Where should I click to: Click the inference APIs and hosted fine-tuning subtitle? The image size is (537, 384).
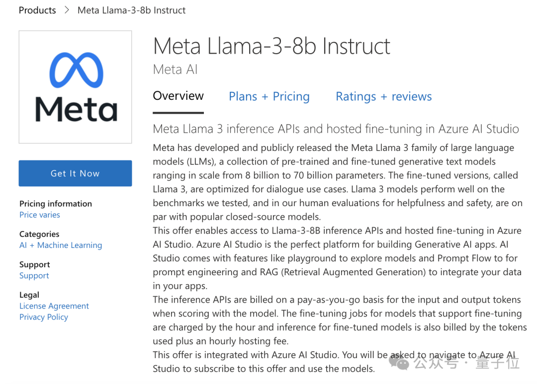(336, 129)
